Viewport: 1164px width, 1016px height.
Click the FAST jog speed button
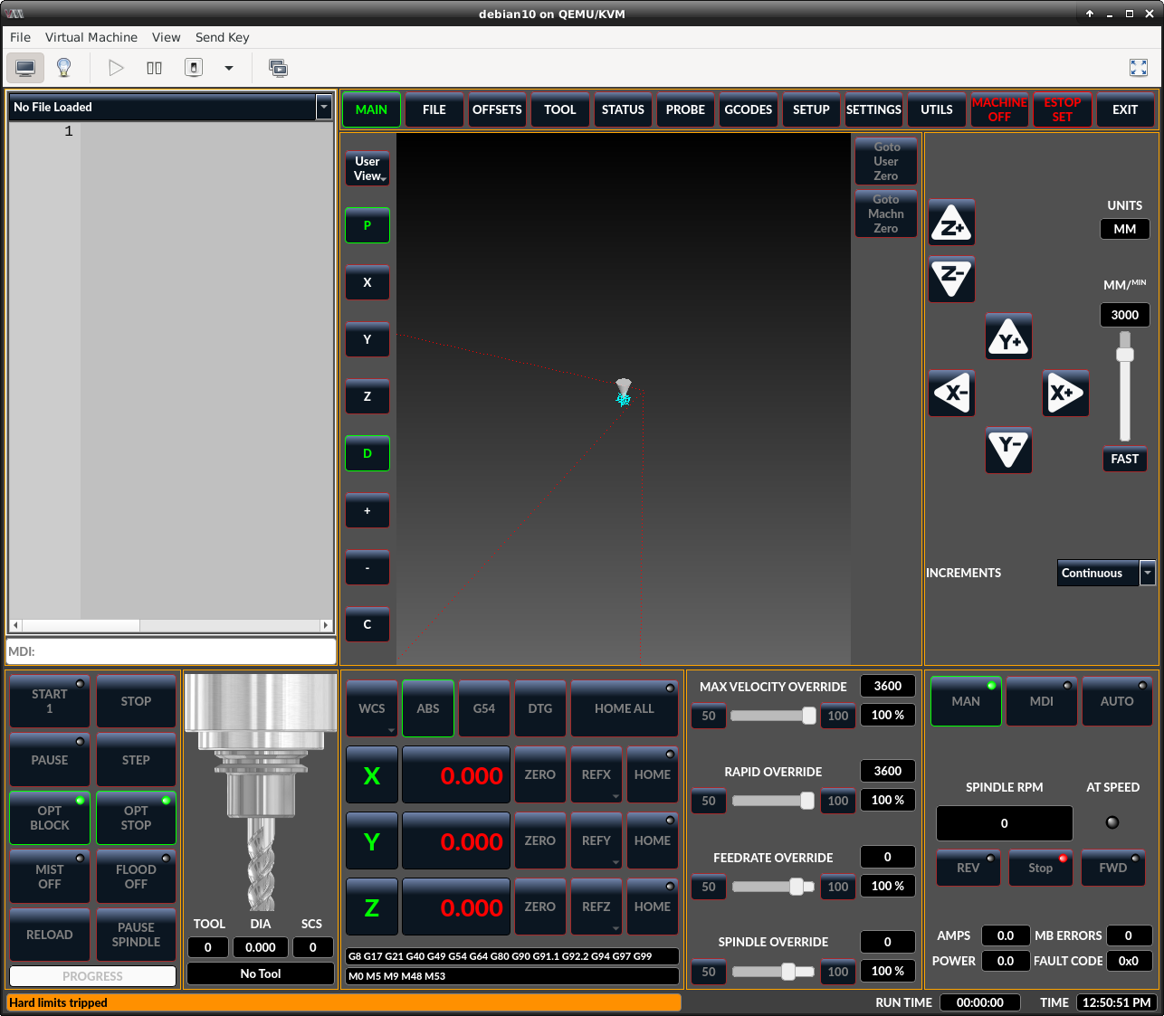[1124, 459]
